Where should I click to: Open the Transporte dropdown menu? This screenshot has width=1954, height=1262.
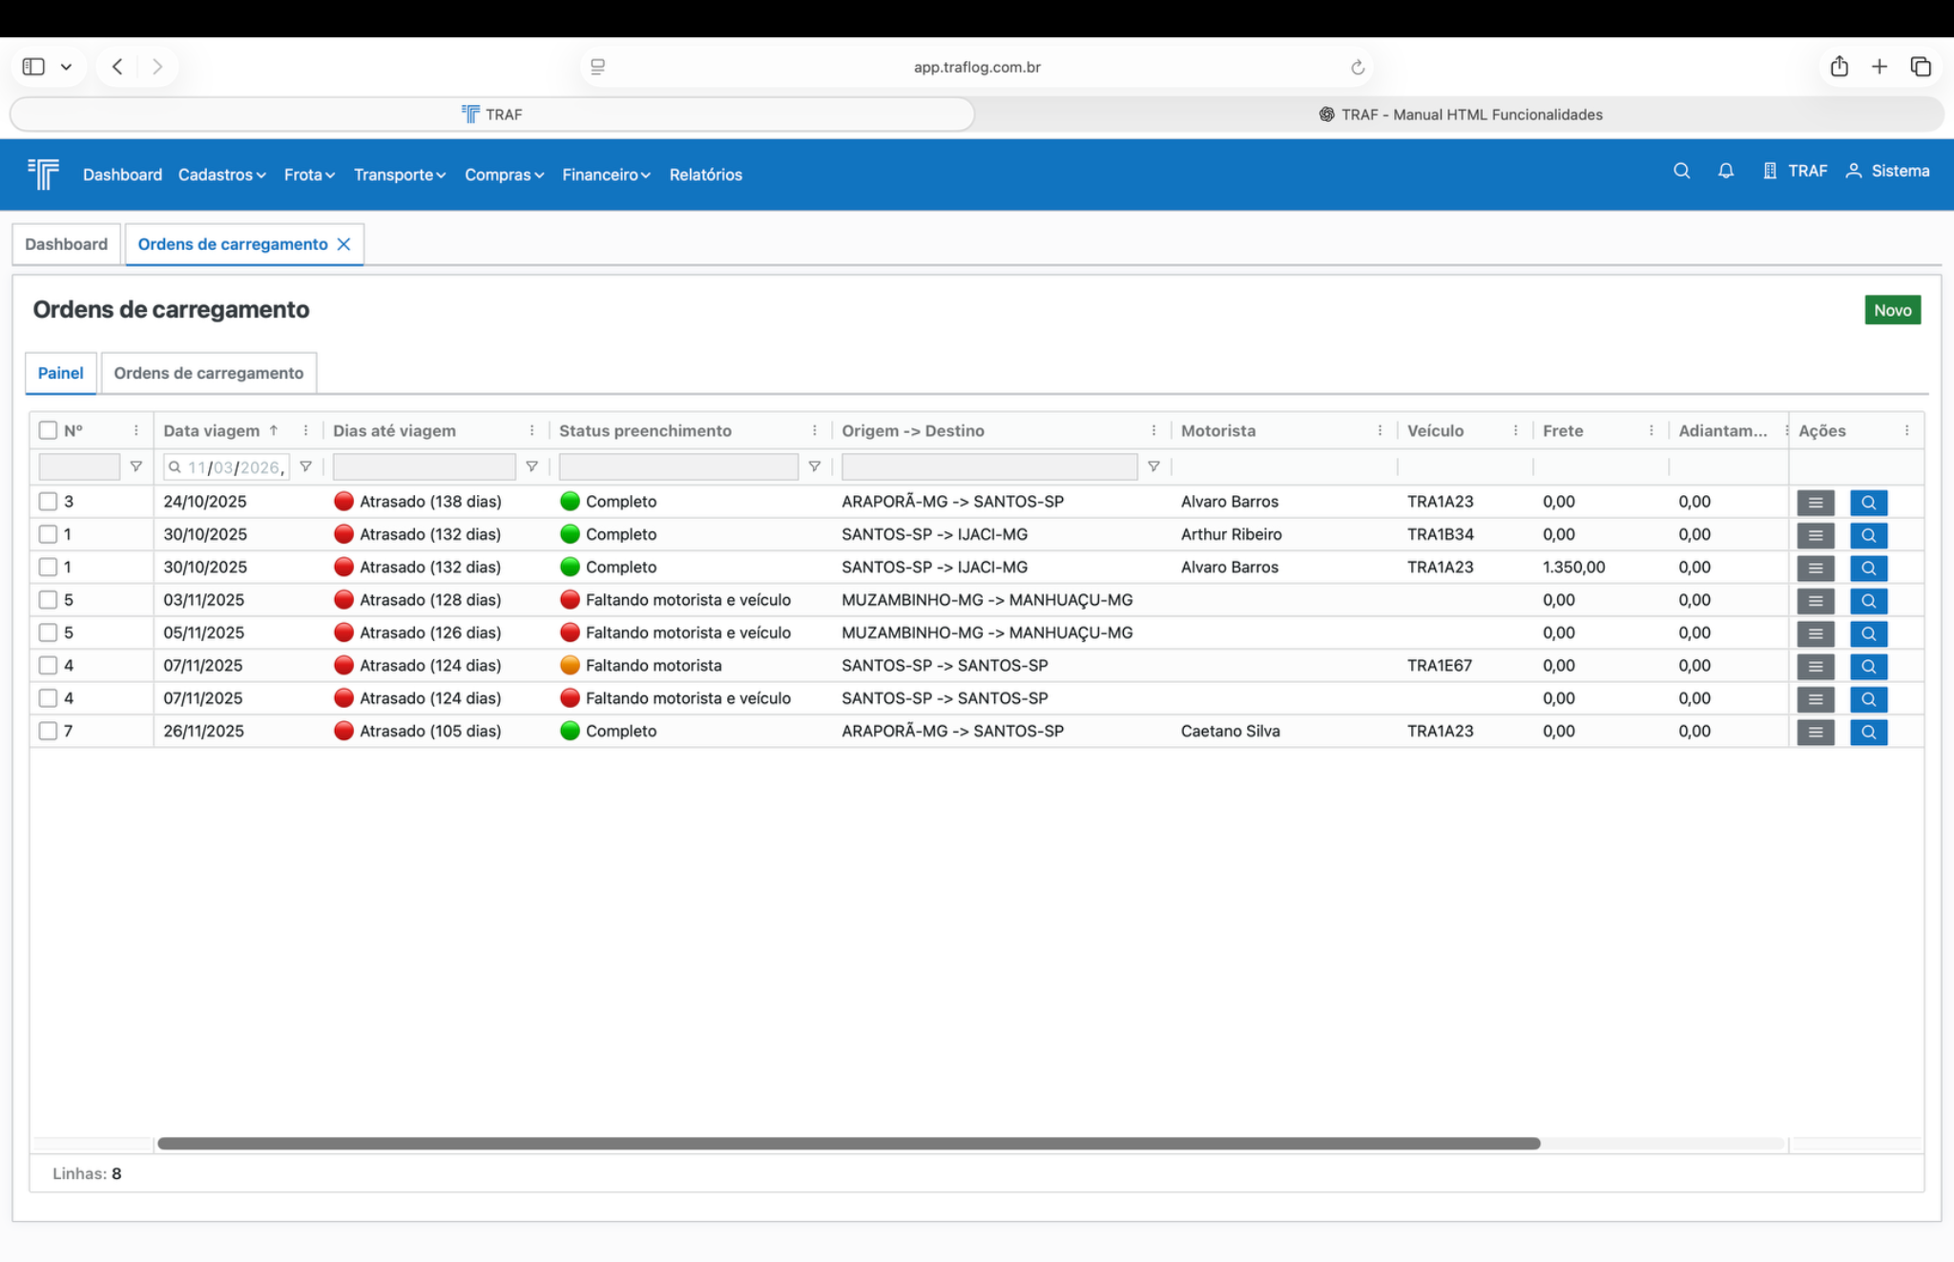(x=399, y=175)
